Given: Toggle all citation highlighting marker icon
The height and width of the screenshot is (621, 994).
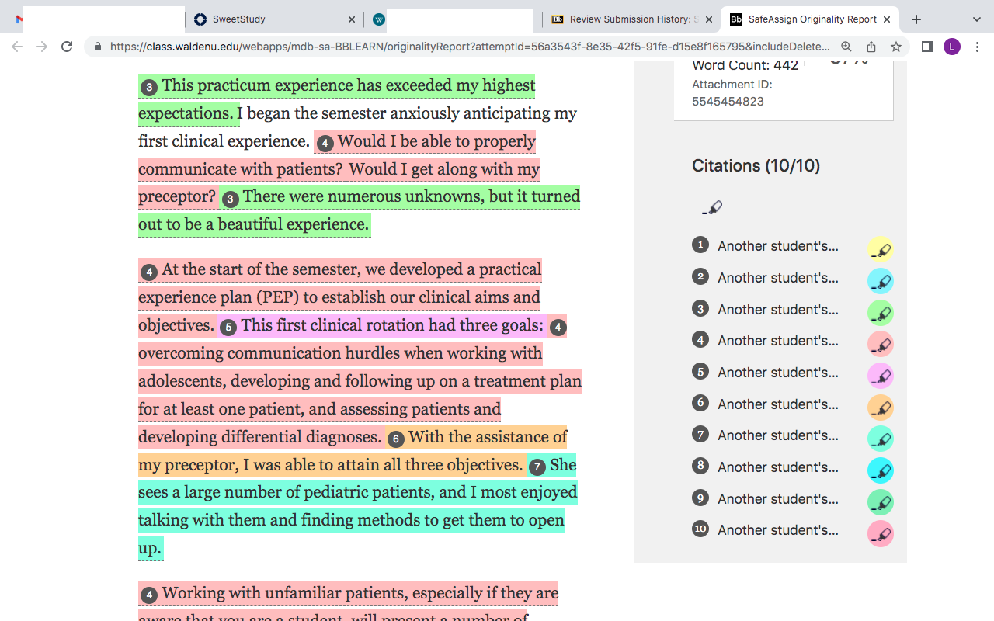Looking at the screenshot, I should [712, 207].
